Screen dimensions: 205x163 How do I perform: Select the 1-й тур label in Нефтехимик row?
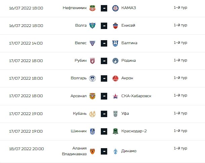click(180, 8)
